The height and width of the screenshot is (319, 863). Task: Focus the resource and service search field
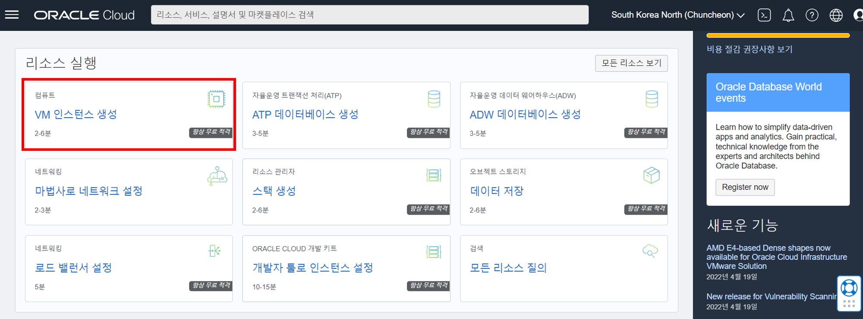pyautogui.click(x=370, y=15)
